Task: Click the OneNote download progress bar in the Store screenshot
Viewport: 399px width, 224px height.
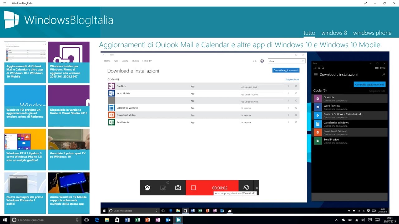Action: [x=262, y=85]
